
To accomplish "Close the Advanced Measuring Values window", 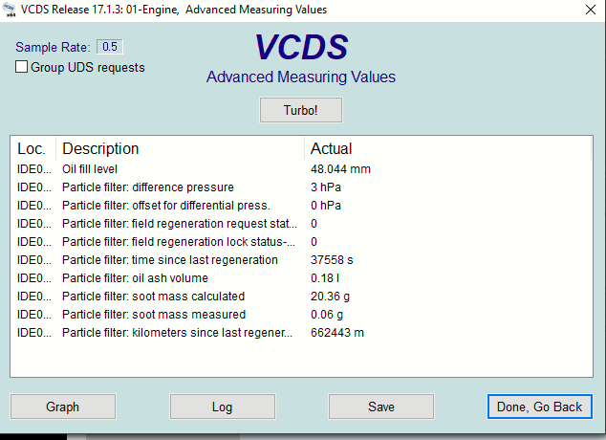I will [x=590, y=10].
